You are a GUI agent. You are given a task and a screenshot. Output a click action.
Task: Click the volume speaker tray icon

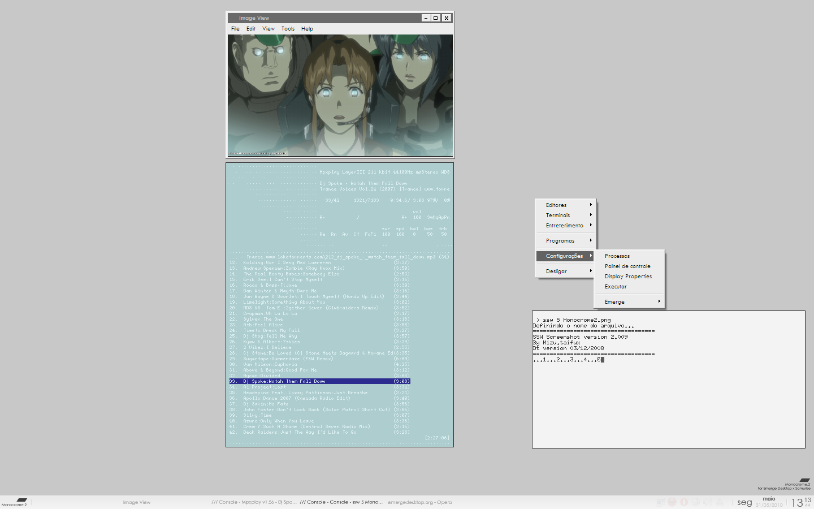point(708,502)
